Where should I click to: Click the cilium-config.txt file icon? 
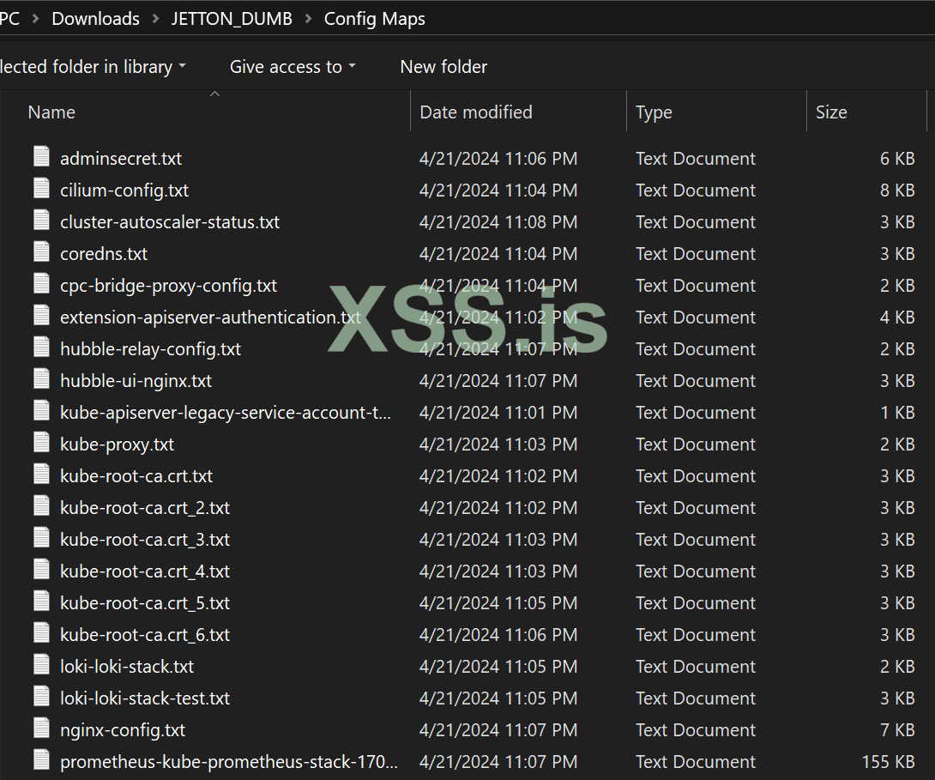(x=42, y=189)
